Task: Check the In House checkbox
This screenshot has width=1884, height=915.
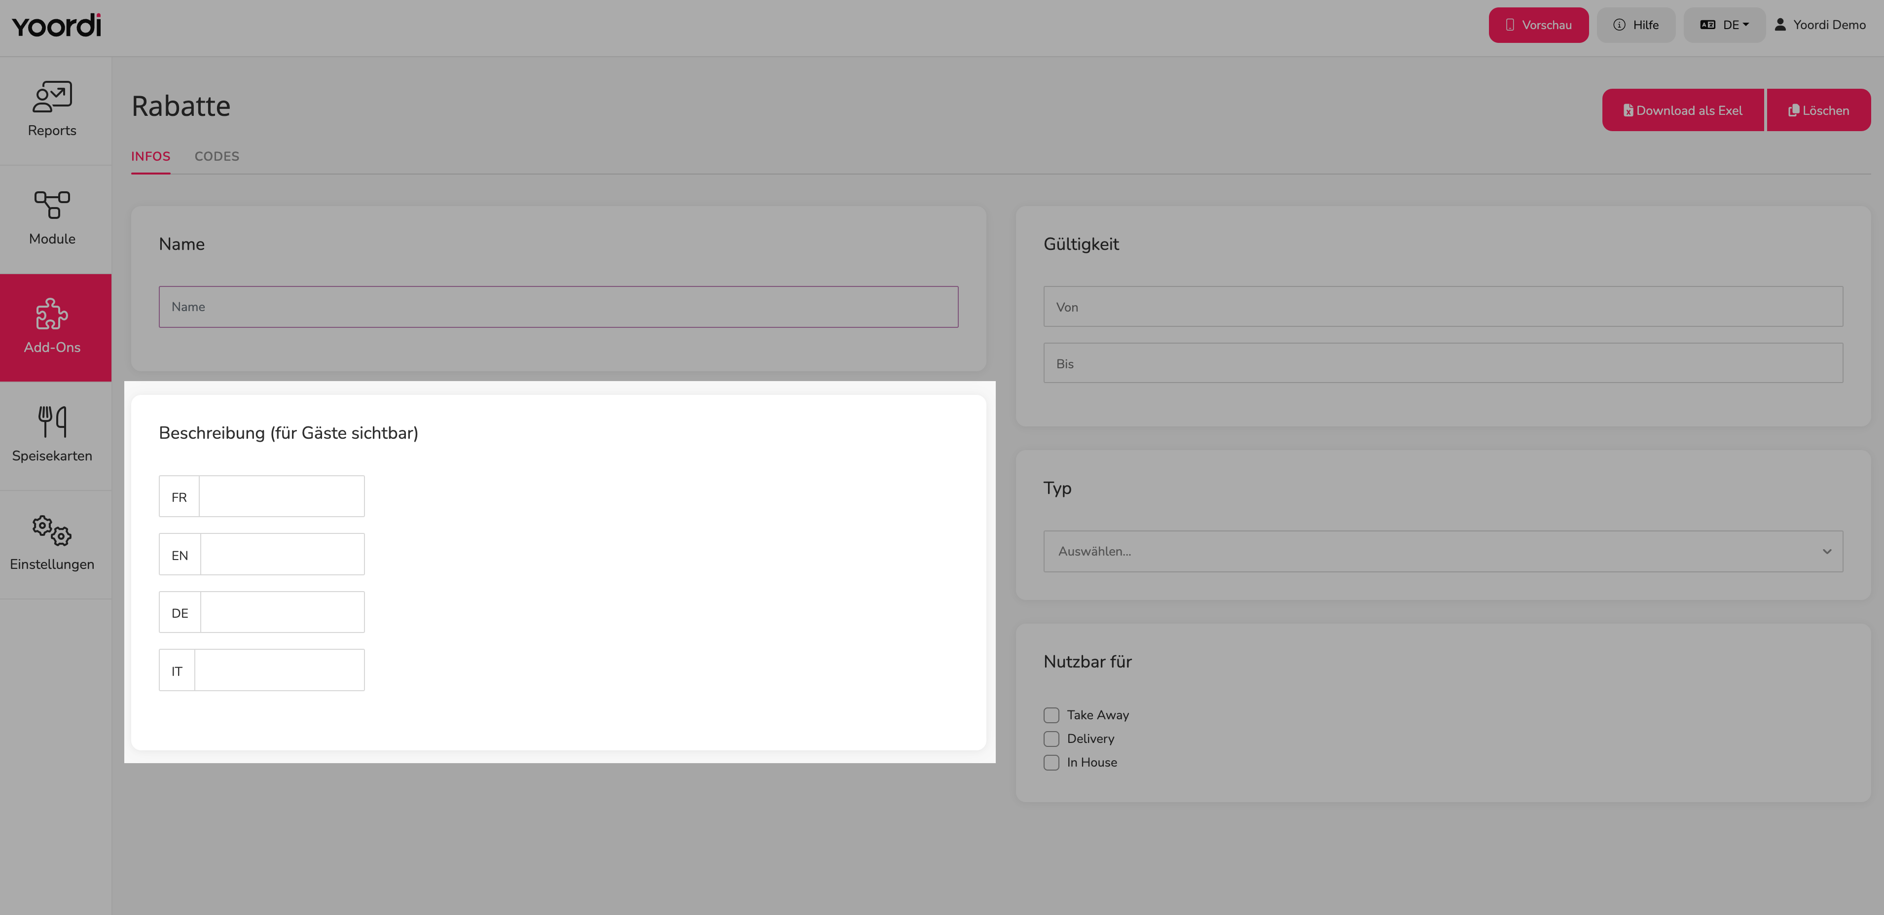Action: click(1051, 762)
